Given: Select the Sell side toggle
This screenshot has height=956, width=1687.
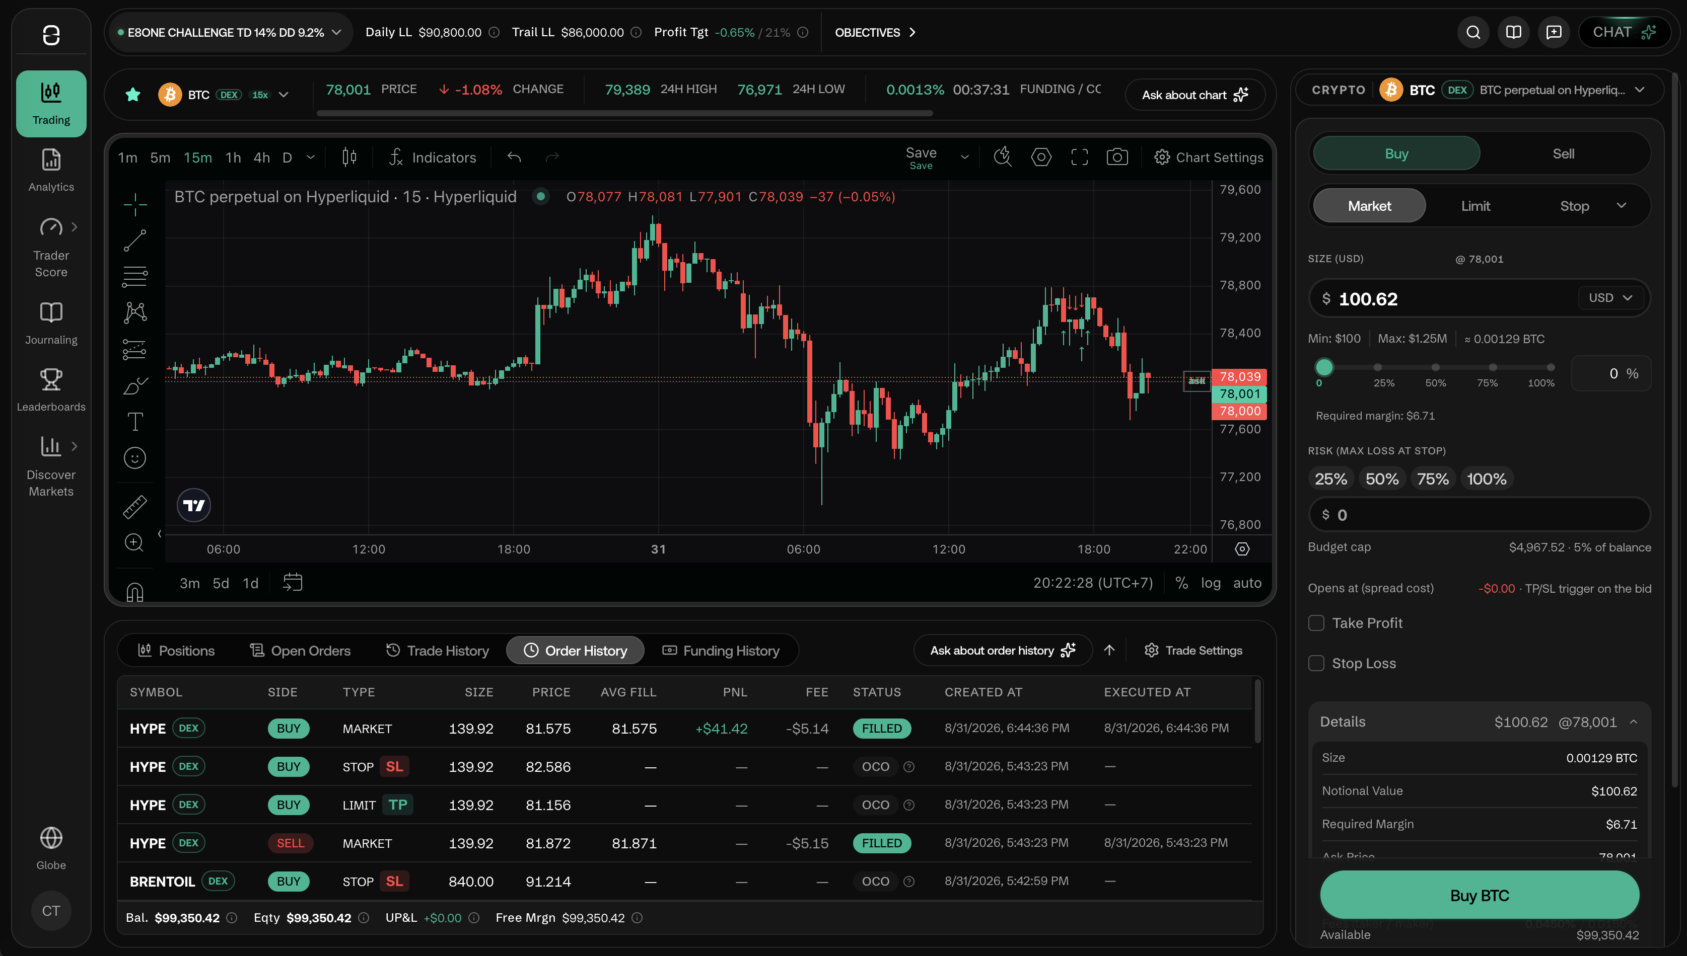Looking at the screenshot, I should (1563, 153).
